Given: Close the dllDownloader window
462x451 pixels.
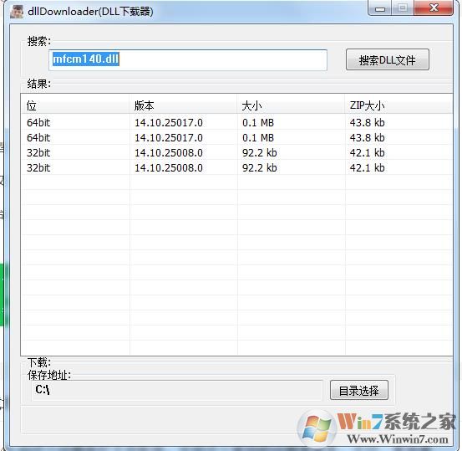Looking at the screenshot, I should pyautogui.click(x=434, y=8).
